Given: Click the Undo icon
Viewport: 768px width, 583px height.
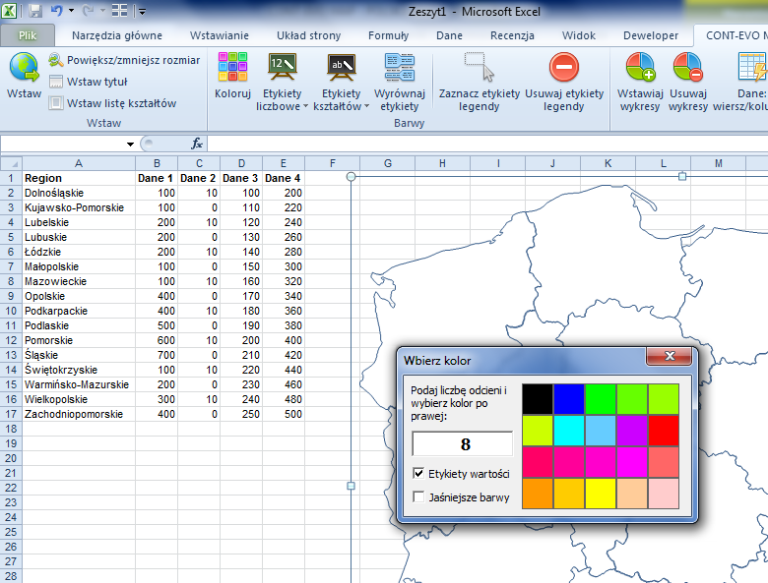Looking at the screenshot, I should pos(57,10).
